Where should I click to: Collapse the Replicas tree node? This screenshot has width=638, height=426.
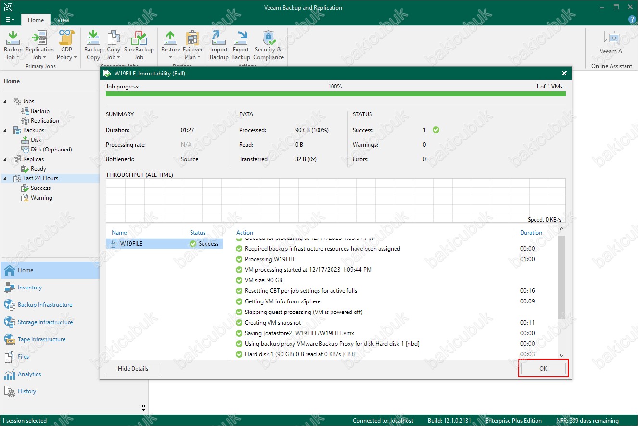pos(6,159)
